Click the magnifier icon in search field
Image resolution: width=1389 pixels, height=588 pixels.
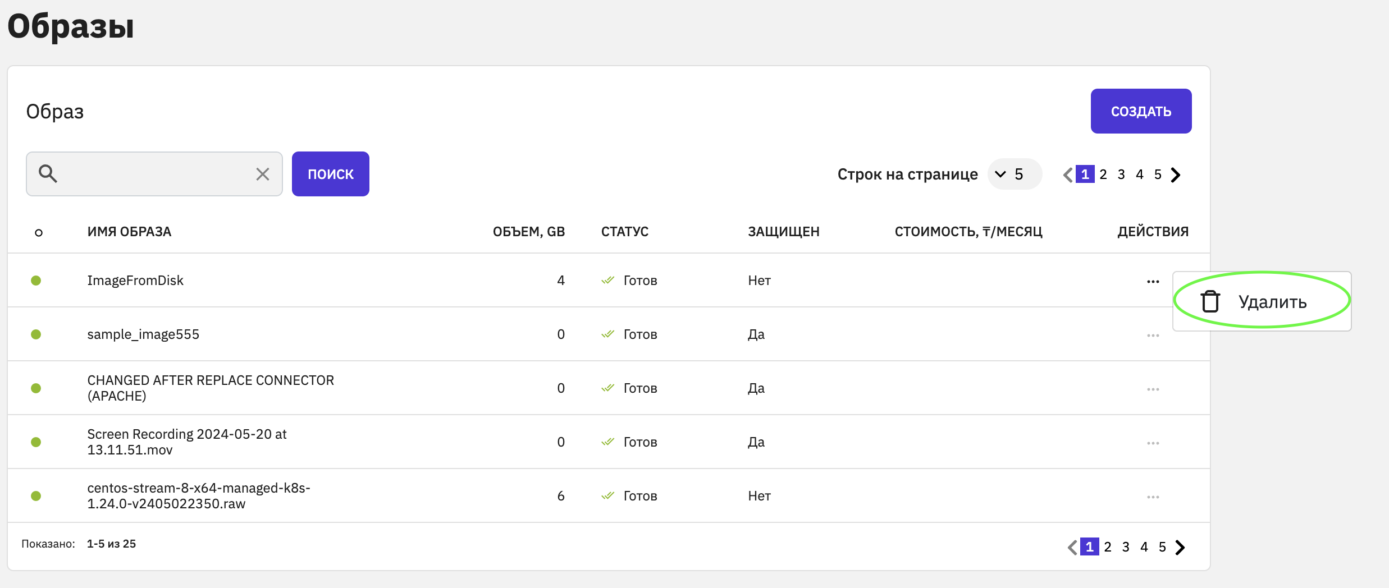(x=48, y=174)
